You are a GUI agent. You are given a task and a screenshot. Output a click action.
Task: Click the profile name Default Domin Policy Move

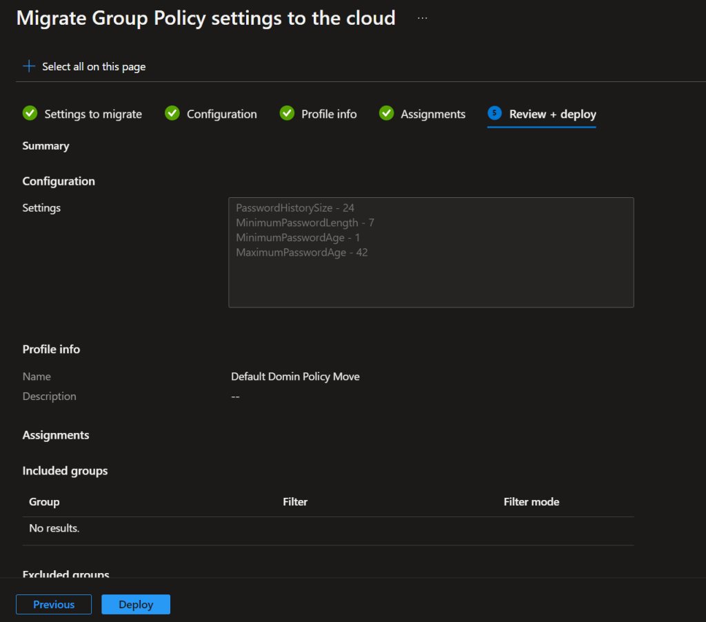coord(295,377)
